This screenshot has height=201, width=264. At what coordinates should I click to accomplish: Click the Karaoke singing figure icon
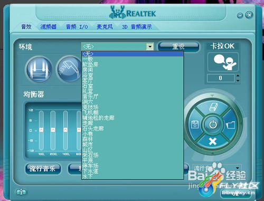click(223, 62)
